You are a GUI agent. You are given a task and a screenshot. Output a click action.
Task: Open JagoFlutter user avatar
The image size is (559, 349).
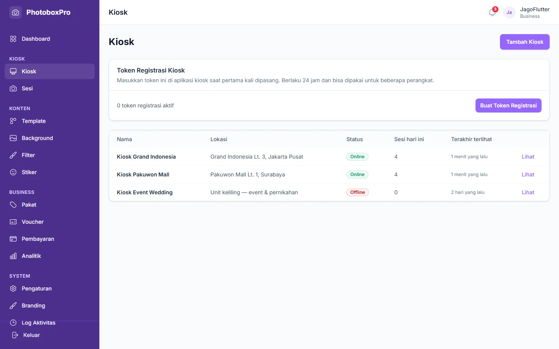click(x=509, y=12)
